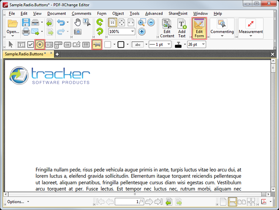Open the SharePoint menu
Viewport: 279px width, 210px height.
coord(178,13)
